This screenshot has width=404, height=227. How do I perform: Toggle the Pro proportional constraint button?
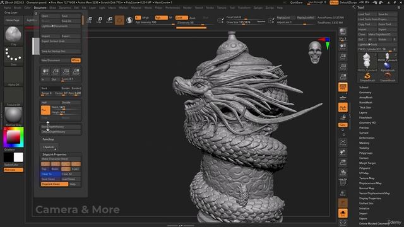tap(45, 110)
